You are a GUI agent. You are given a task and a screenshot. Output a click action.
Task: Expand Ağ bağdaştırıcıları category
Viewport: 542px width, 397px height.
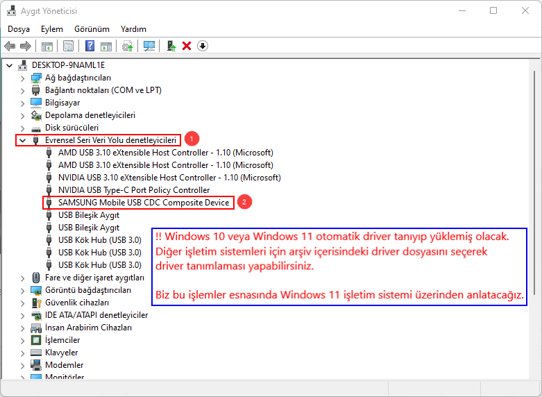click(23, 78)
